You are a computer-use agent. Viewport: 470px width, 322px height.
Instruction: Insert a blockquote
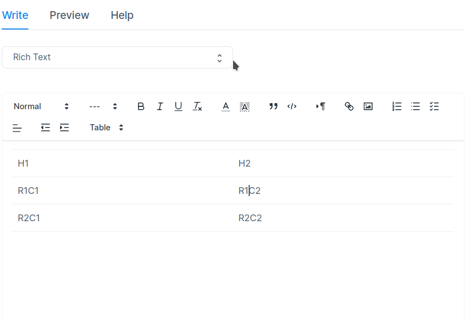[273, 106]
